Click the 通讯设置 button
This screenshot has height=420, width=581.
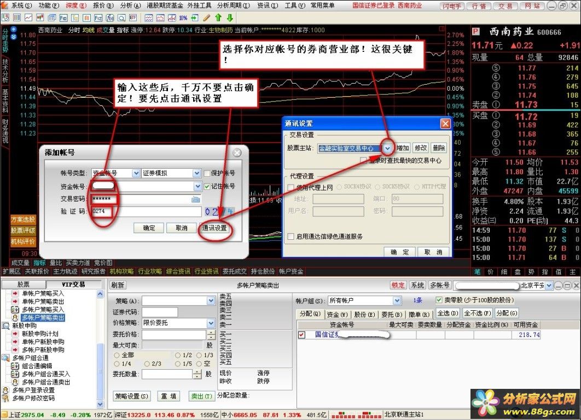[x=214, y=228]
